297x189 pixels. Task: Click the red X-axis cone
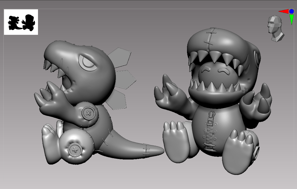click(283, 11)
